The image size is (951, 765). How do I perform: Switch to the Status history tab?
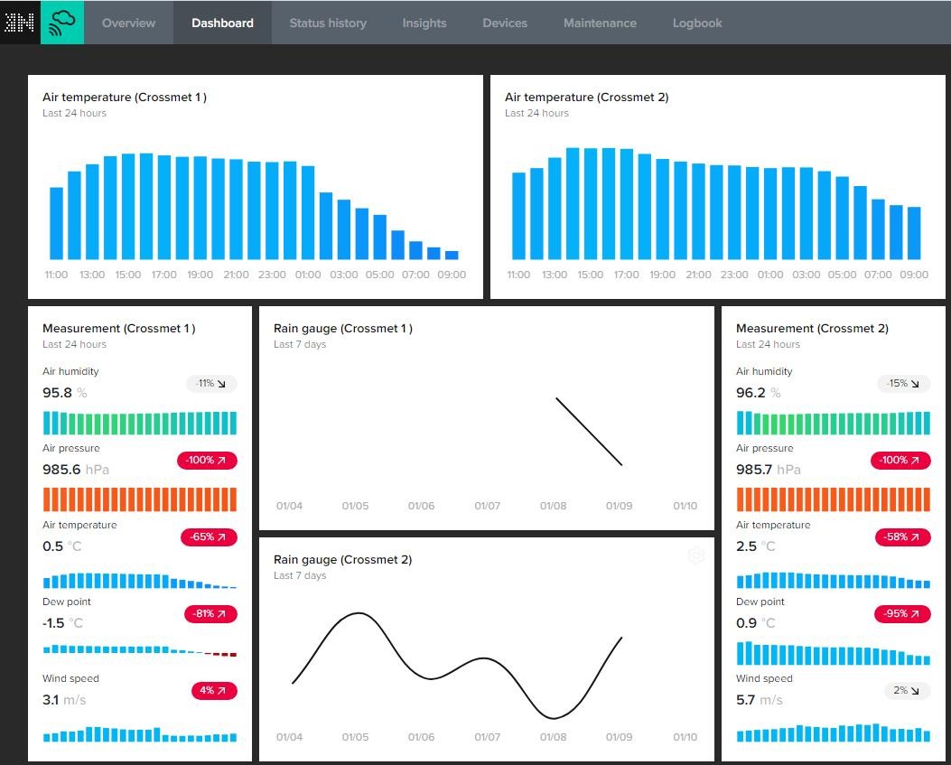click(328, 23)
